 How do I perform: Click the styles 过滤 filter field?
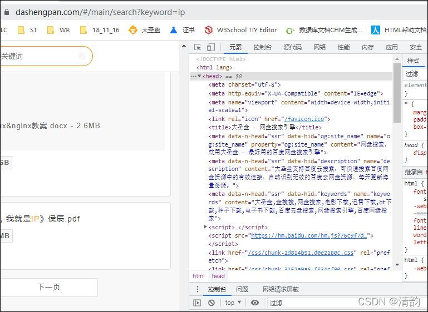[x=415, y=73]
